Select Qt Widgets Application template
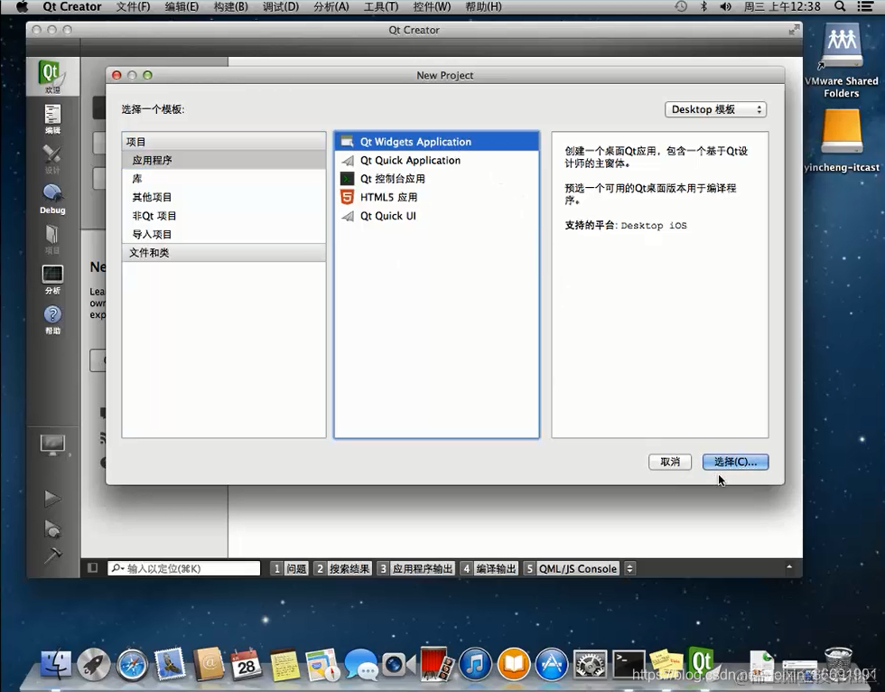This screenshot has width=885, height=692. [x=436, y=142]
